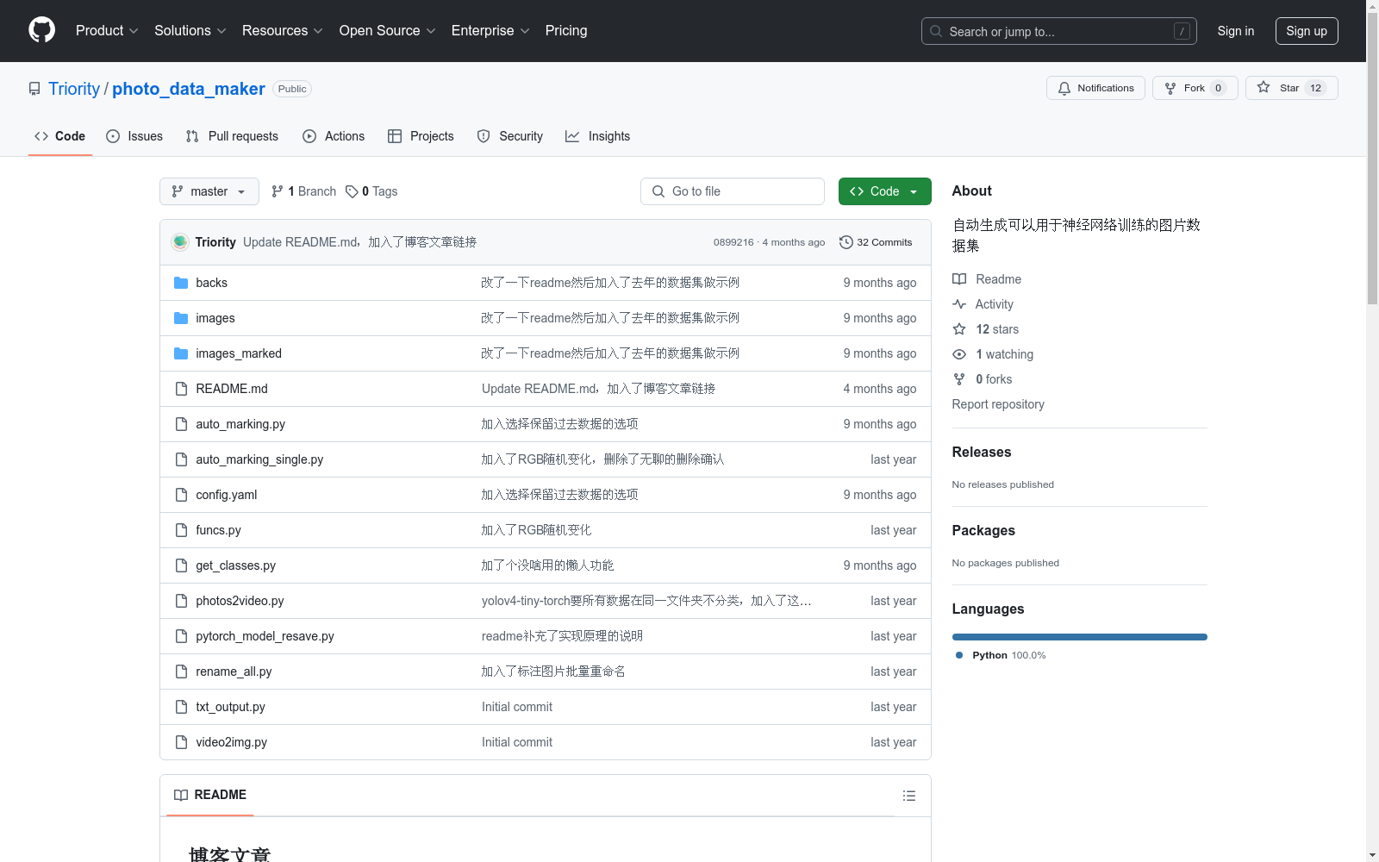
Task: Open the Pricing link
Action: point(566,31)
